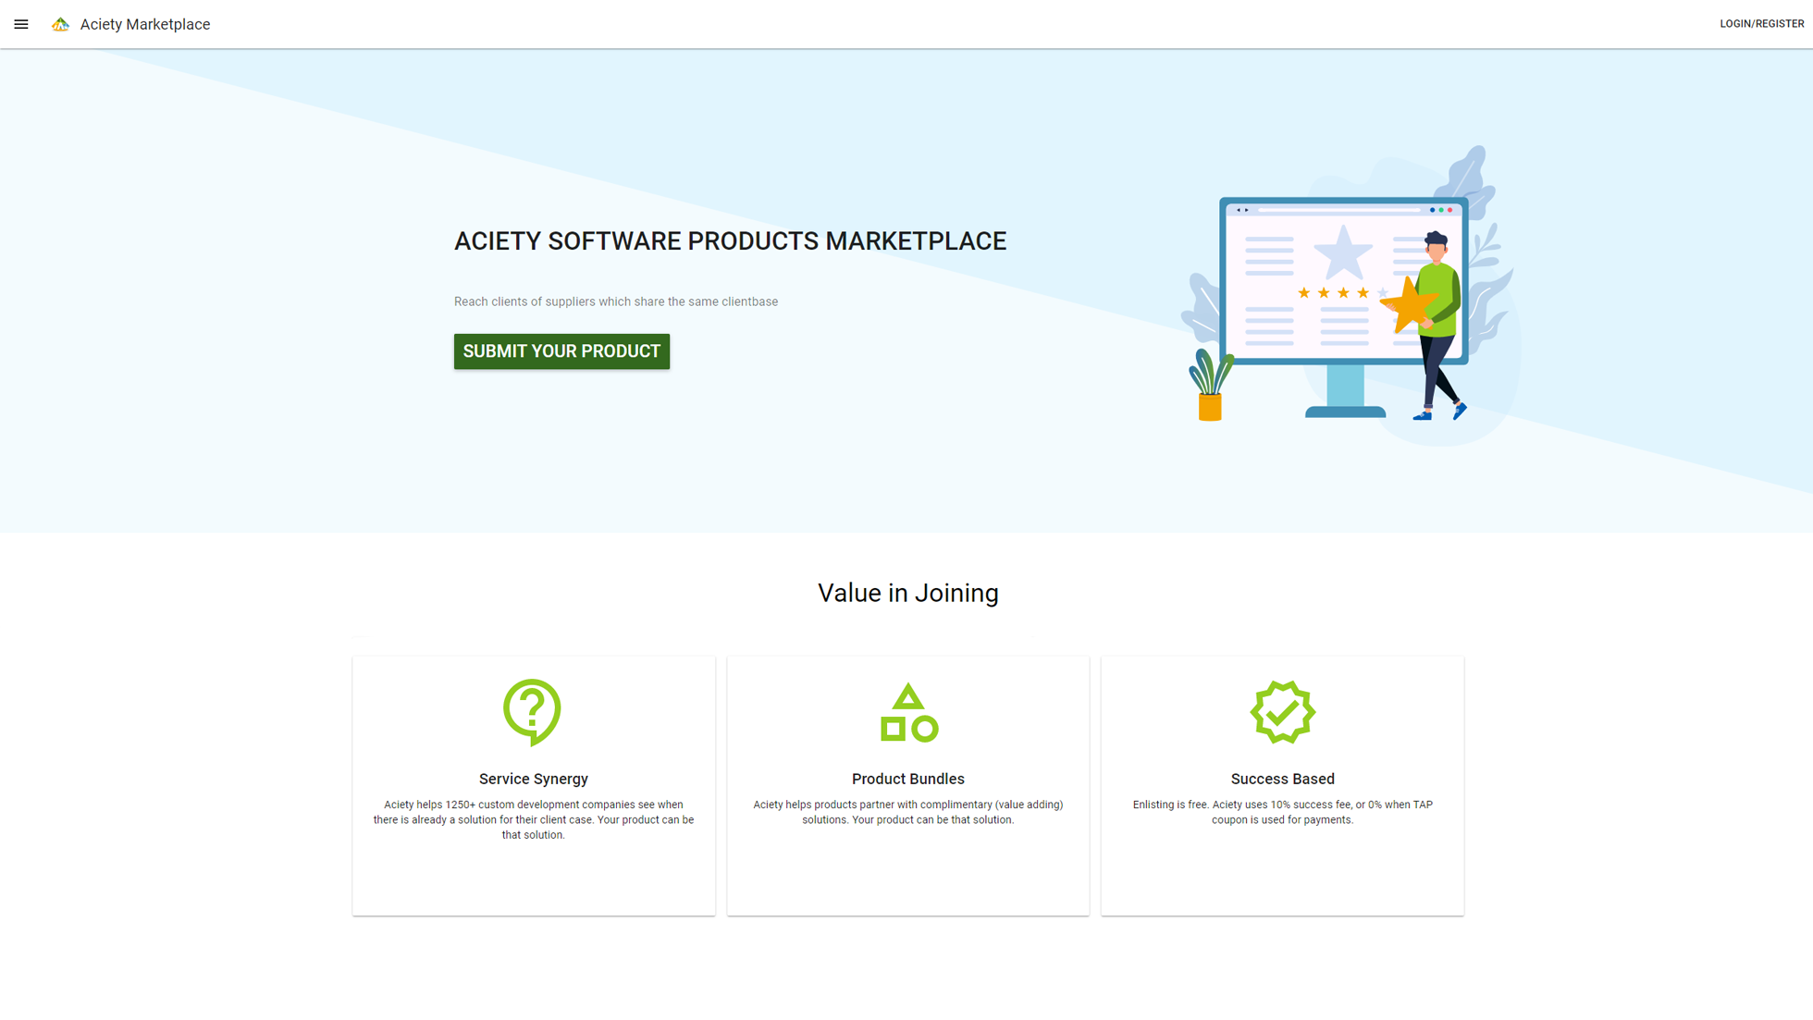The height and width of the screenshot is (1020, 1813).
Task: Open the Login/Register page
Action: tap(1761, 24)
